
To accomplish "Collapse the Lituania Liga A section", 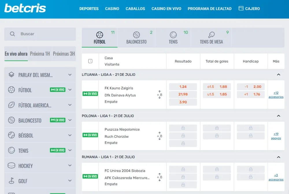I will [x=279, y=75].
